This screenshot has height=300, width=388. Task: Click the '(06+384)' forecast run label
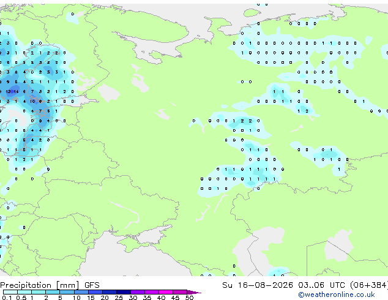click(368, 285)
